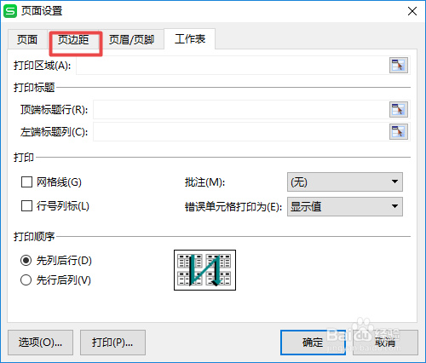Click range selector icon for 顶端标题行
Image resolution: width=426 pixels, height=363 pixels.
pos(399,109)
